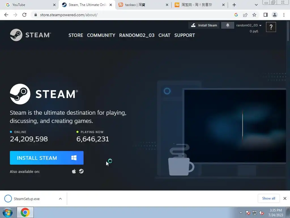Open a new browser tab
This screenshot has height=218, width=290.
[x=234, y=5]
